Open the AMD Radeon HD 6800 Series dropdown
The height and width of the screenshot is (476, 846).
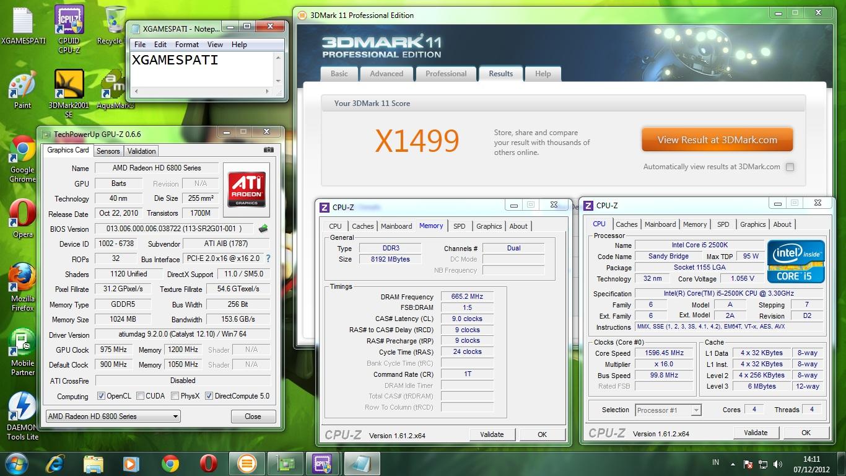point(113,416)
